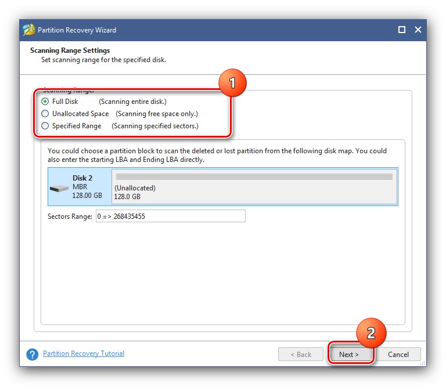Open the Partition Recovery Tutorial link

84,353
